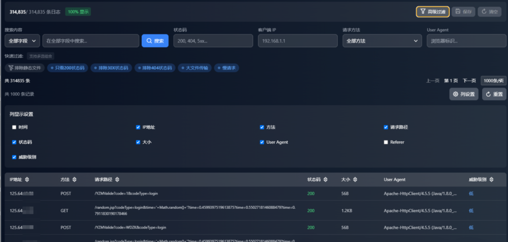Viewport: 508px width, 242px height.
Task: Open the 1000条/页 page size dropdown
Action: (493, 80)
